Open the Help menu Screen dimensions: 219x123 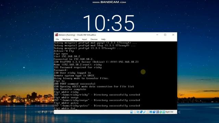(x=103, y=39)
